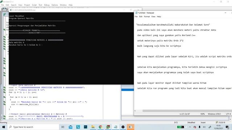Click the volume icon in the system tray
Viewport: 232px width, 130px height.
pos(204,127)
